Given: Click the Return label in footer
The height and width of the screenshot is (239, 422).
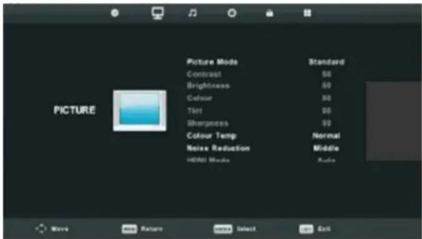Looking at the screenshot, I should [152, 229].
